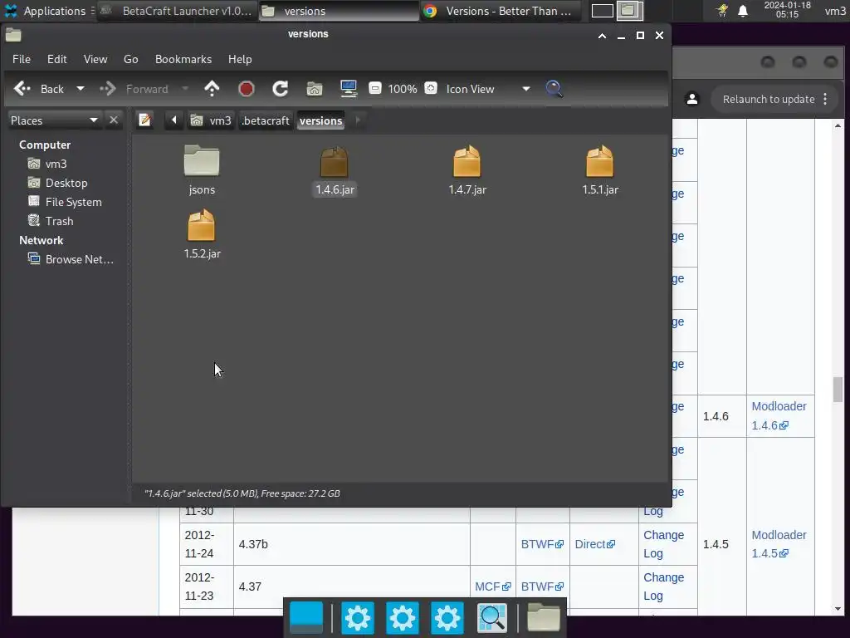Open the Chrome profile icon in the browser
Image resolution: width=850 pixels, height=638 pixels.
(692, 99)
